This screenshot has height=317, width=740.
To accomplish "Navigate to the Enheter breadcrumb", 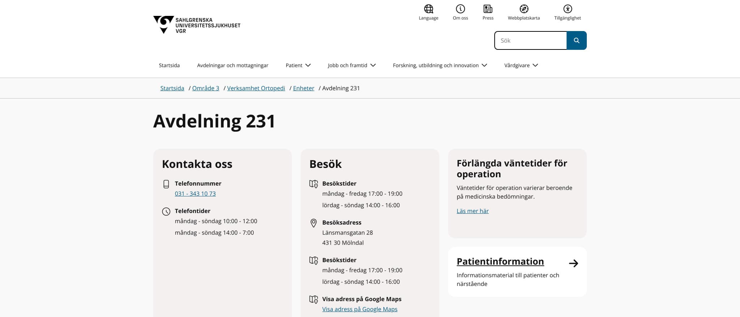I will click(304, 88).
